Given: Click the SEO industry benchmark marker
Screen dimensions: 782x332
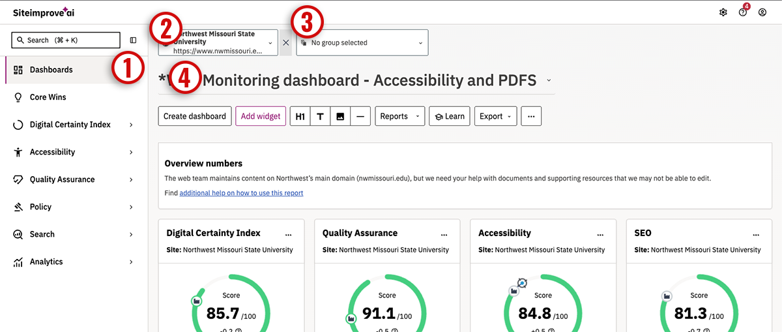Looking at the screenshot, I should click(667, 296).
